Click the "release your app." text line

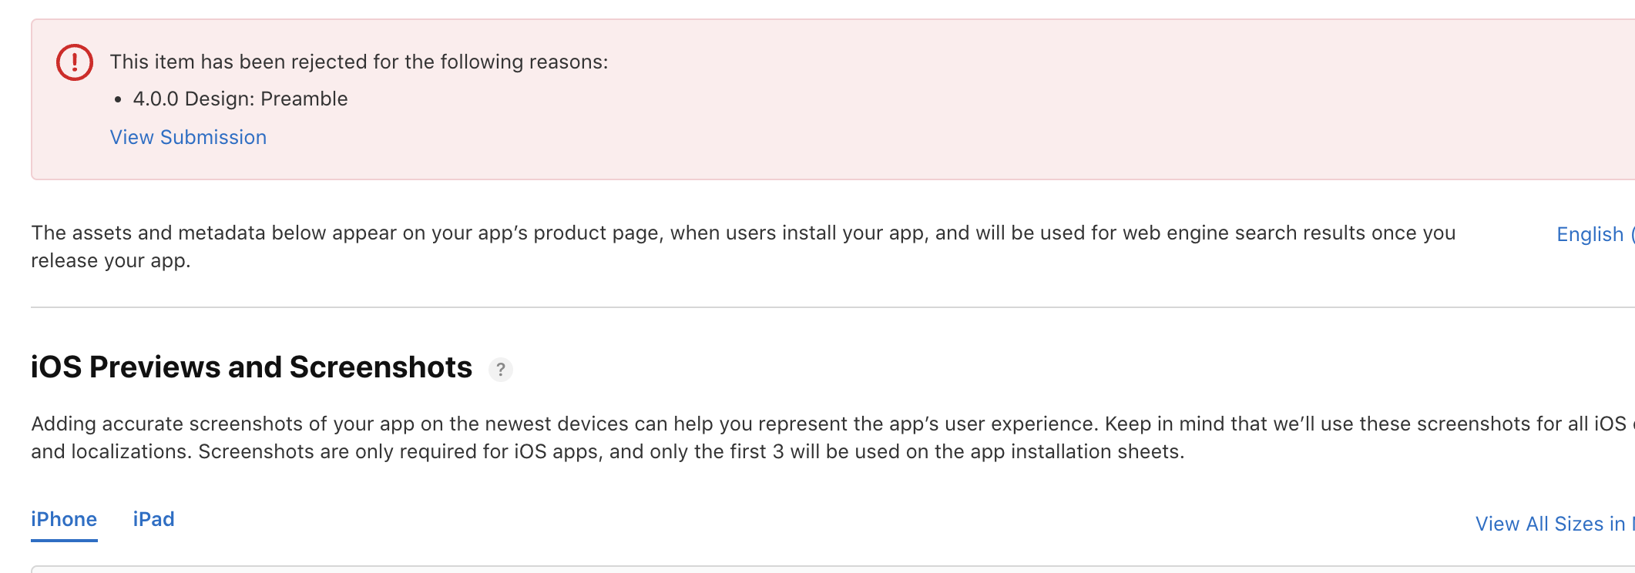coord(111,260)
